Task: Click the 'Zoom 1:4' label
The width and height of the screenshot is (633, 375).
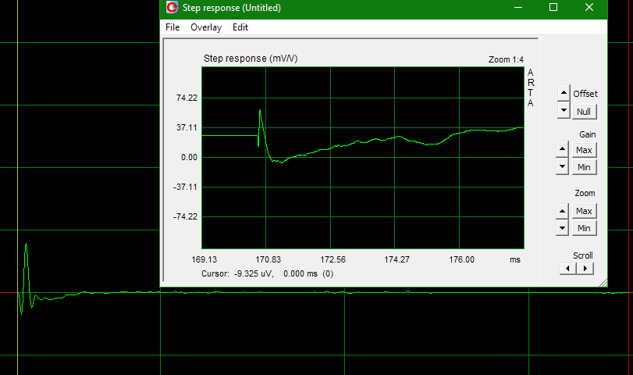Action: [x=506, y=59]
